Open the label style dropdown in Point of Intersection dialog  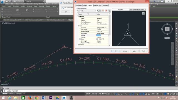pos(68,8)
